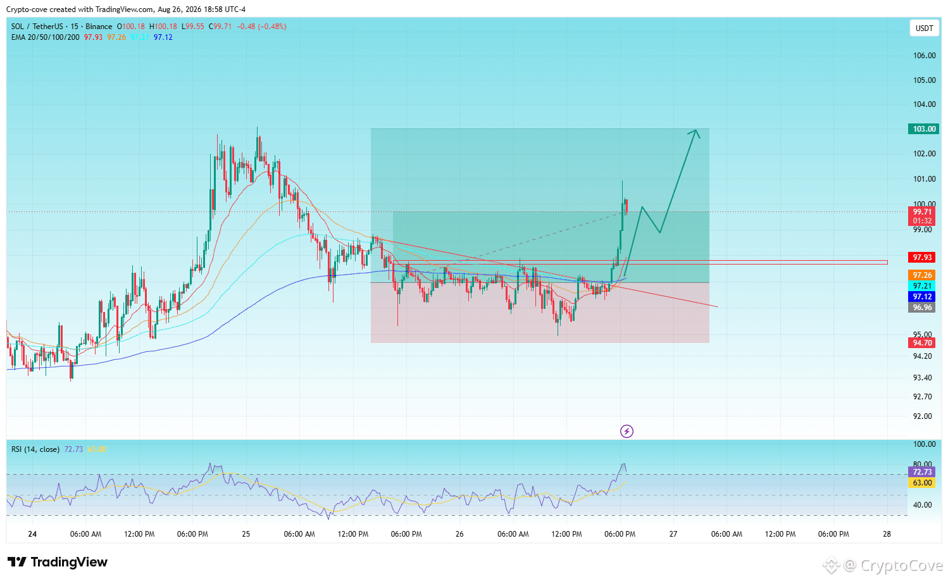Click the 40.00 RSI scale label
Image resolution: width=948 pixels, height=581 pixels.
click(922, 505)
